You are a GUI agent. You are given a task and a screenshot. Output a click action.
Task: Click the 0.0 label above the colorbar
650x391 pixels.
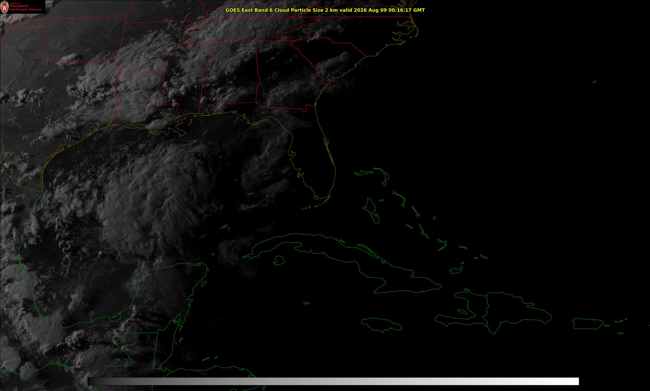pos(87,371)
